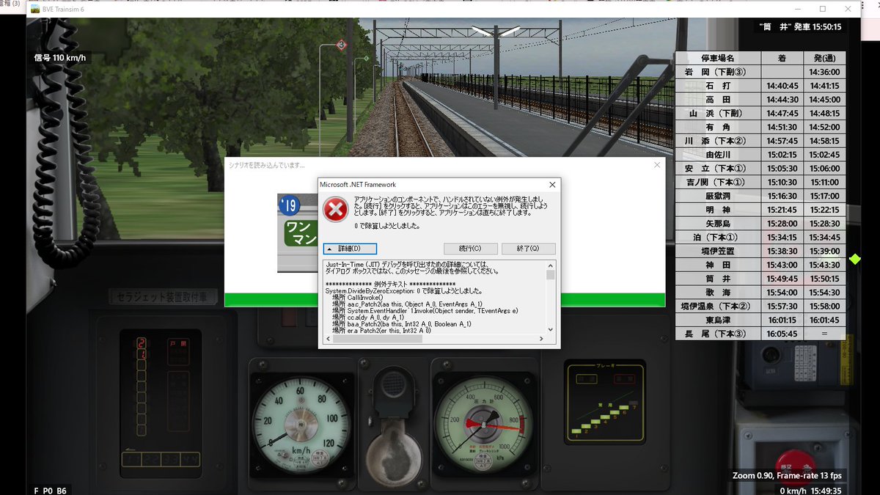Click the next departure 発車 15:50:15 label
The width and height of the screenshot is (880, 495).
(x=801, y=26)
